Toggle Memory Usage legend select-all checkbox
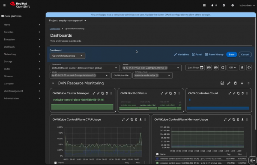This screenshot has height=165, width=257. coord(157,154)
